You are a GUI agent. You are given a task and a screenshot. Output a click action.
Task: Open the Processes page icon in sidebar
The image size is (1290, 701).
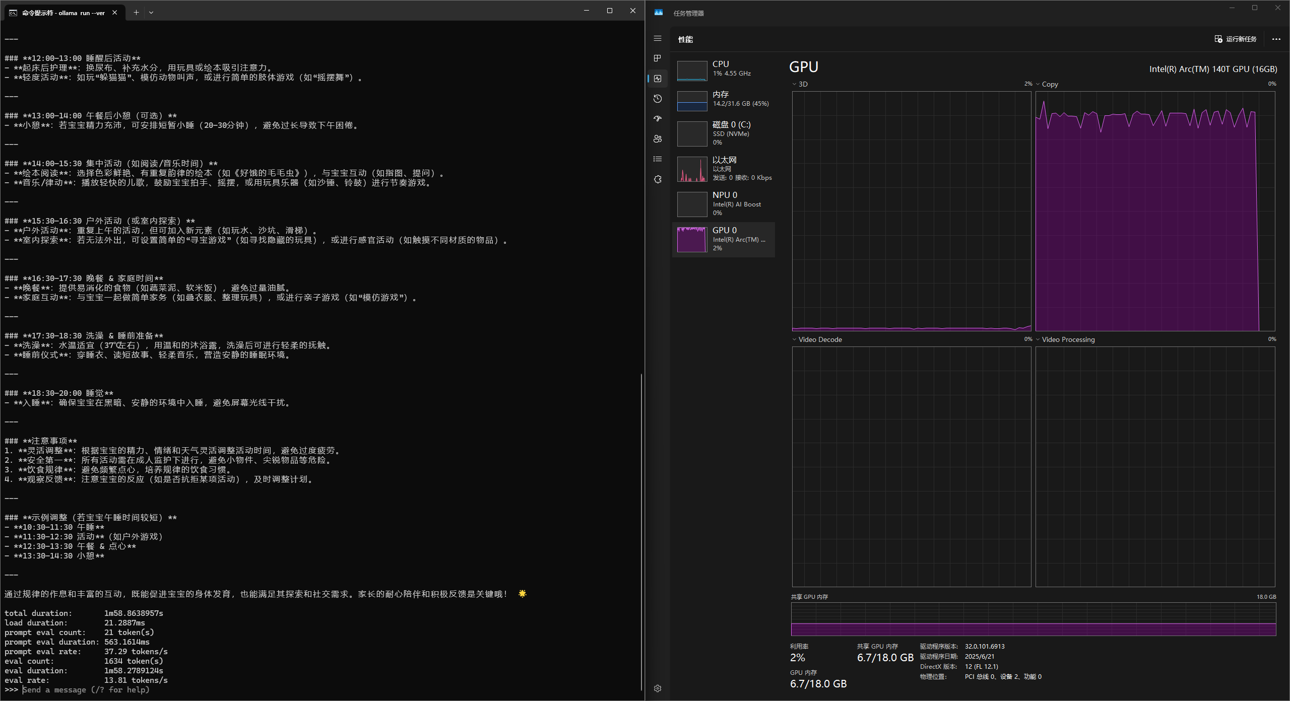658,58
